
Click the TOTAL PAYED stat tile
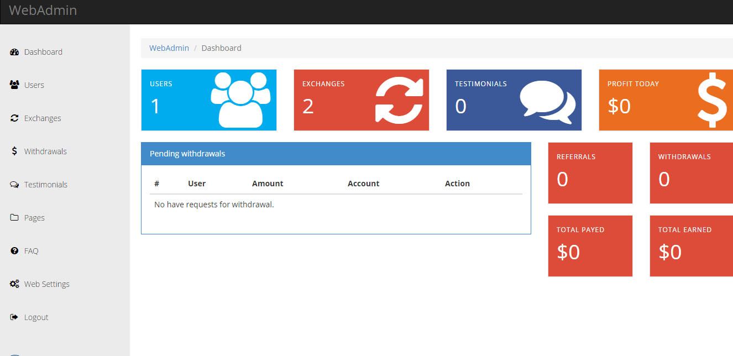590,246
